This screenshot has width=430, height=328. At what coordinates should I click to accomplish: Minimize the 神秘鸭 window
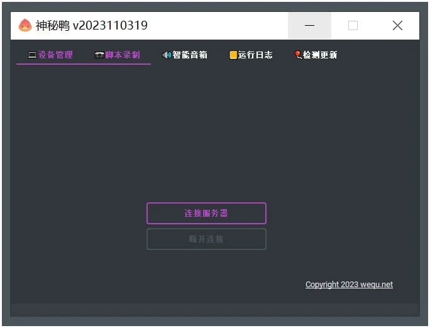309,26
